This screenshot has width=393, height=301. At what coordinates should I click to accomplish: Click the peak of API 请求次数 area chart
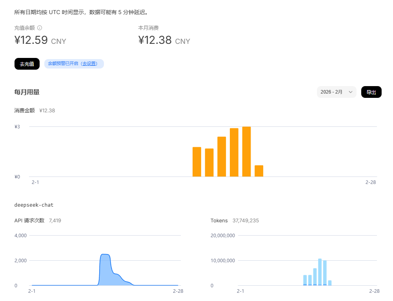click(x=105, y=255)
